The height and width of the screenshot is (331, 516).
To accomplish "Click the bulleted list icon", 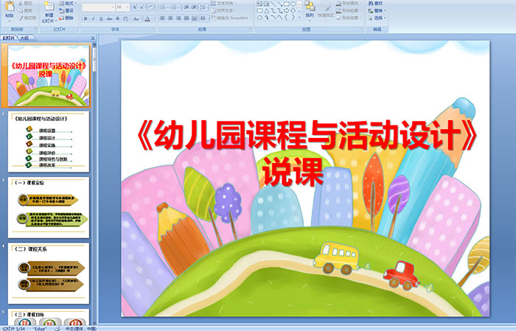I will pos(163,7).
